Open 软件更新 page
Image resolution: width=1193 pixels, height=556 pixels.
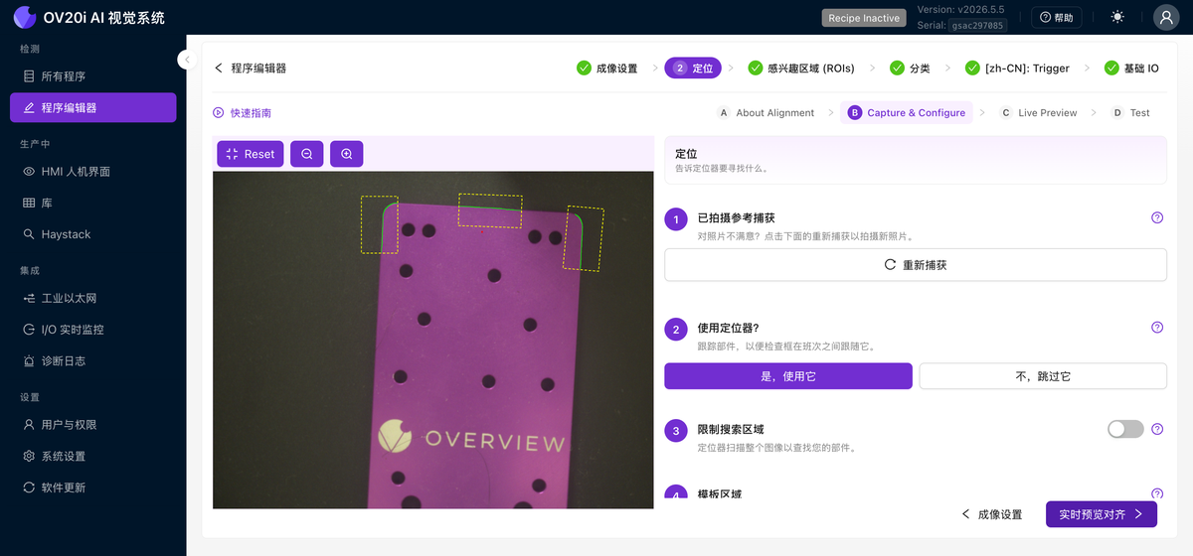click(x=93, y=487)
